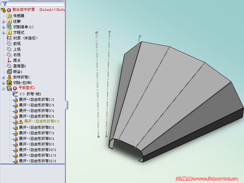Viewport: 244px width, 183px height.
Task: Click the red rebuild error icon at root
Action: 9,10
